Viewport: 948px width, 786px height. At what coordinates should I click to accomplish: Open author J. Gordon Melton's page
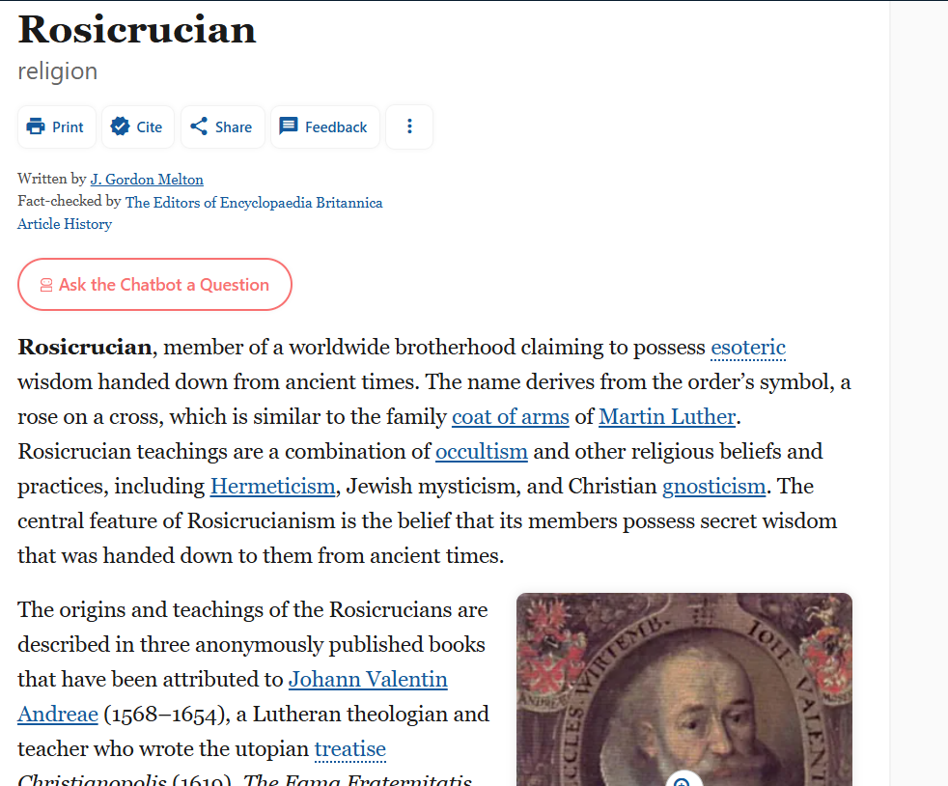(x=147, y=180)
